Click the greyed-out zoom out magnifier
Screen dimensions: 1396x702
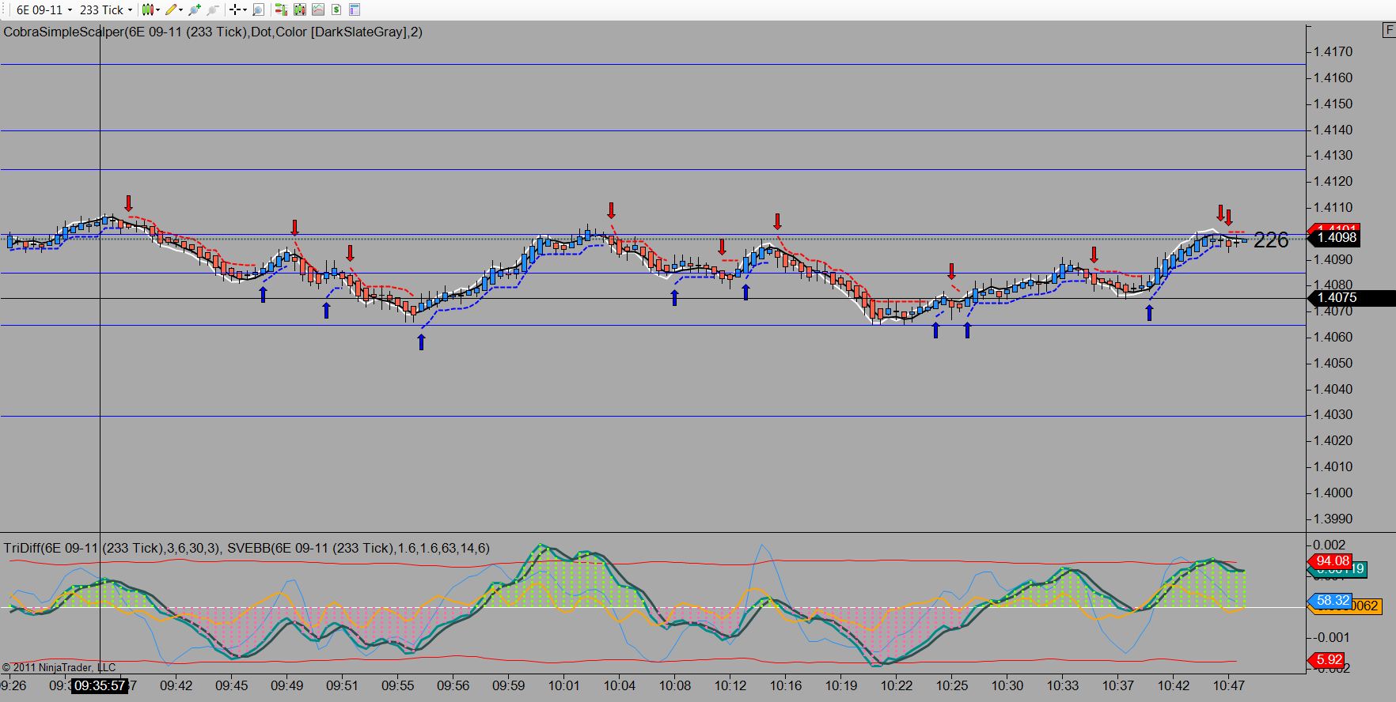[213, 9]
